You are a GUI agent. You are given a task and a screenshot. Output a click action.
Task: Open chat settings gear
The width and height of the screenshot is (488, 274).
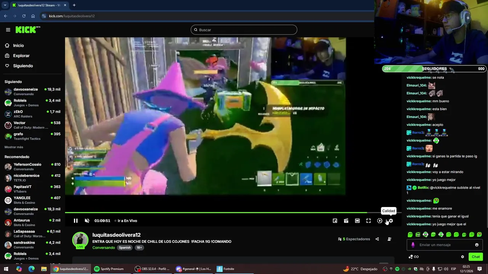[462, 257]
